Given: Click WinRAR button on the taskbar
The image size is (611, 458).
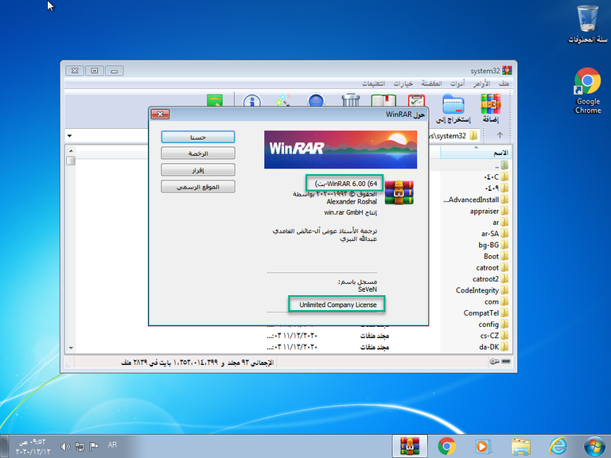Looking at the screenshot, I should point(410,446).
